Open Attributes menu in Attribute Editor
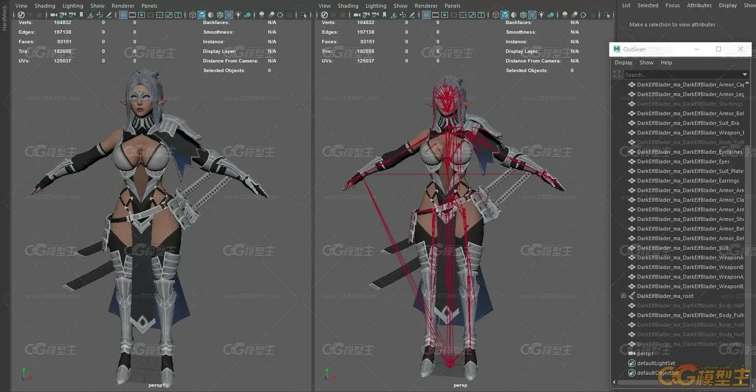Viewport: 756px width, 392px height. pyautogui.click(x=699, y=5)
